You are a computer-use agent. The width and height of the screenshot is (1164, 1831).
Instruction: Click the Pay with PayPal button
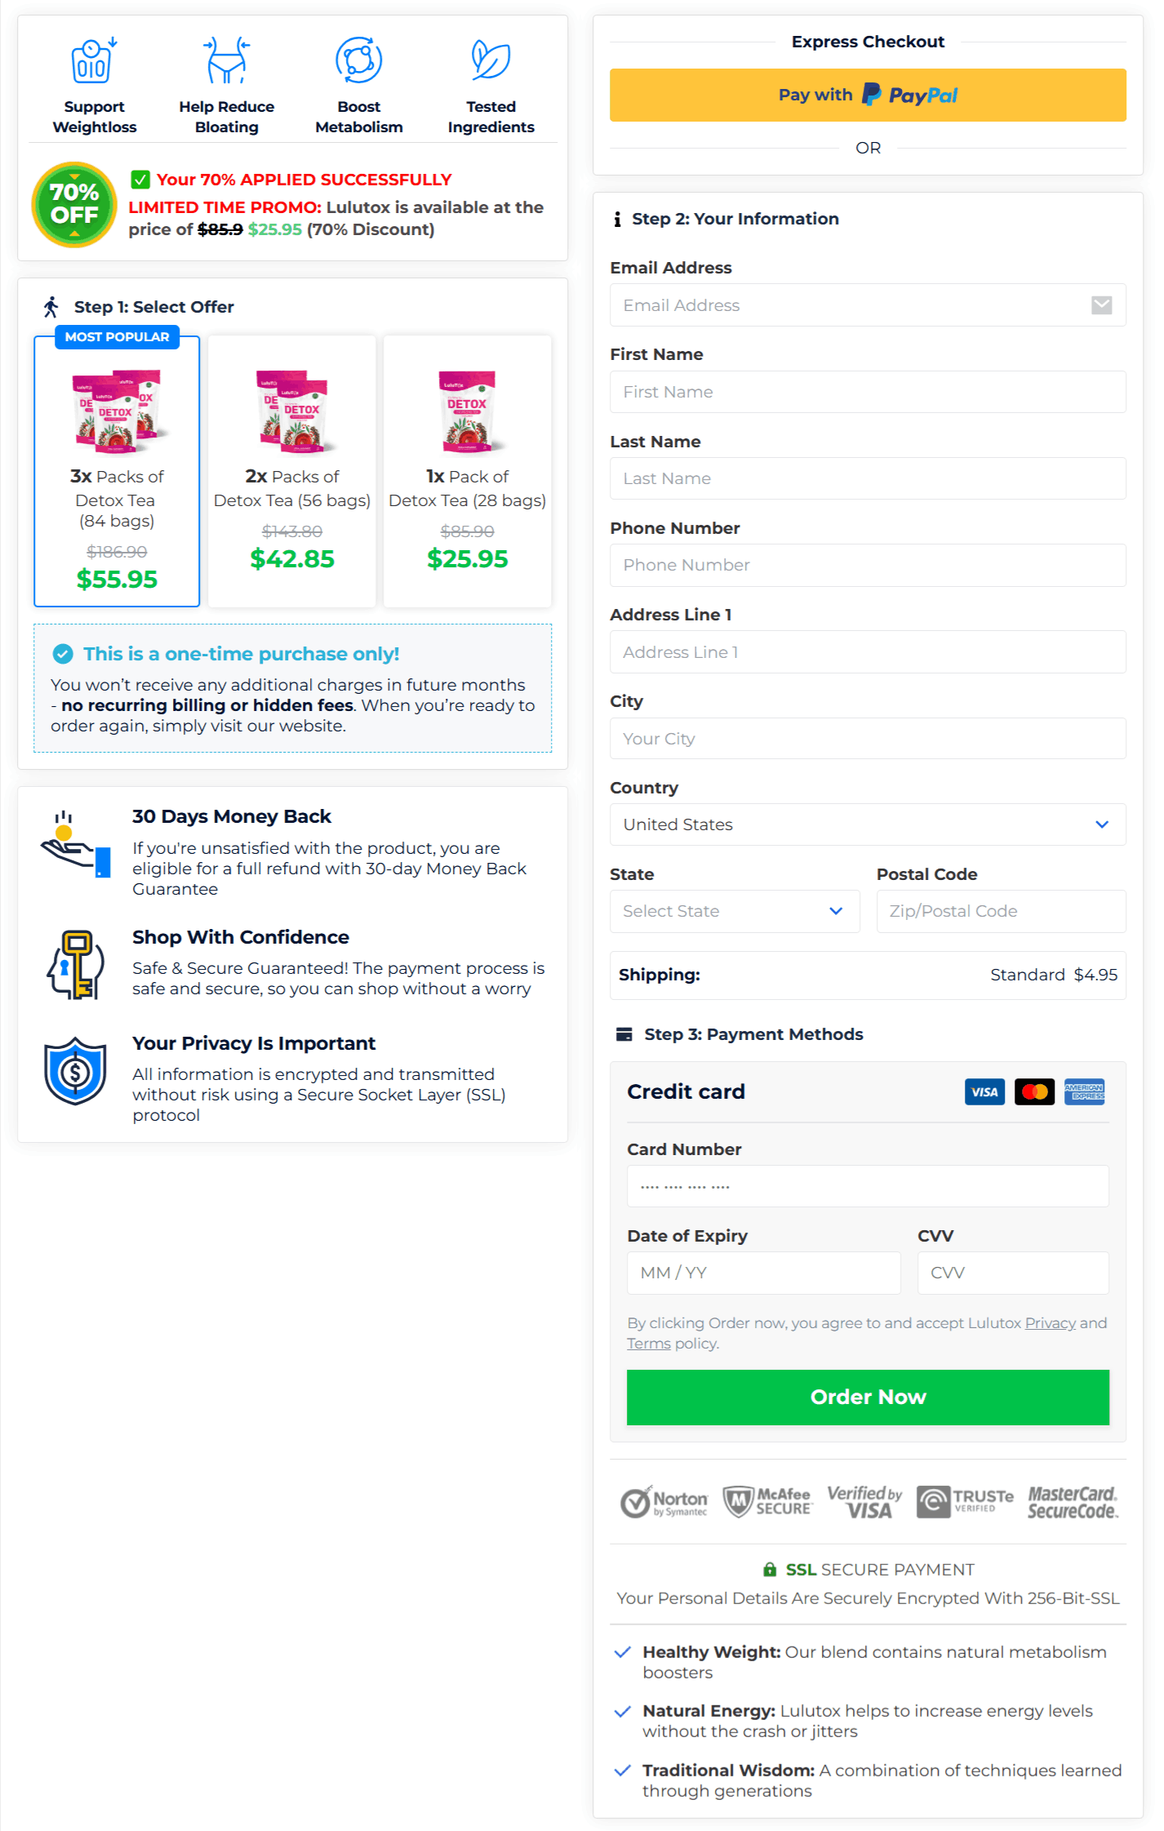point(868,95)
